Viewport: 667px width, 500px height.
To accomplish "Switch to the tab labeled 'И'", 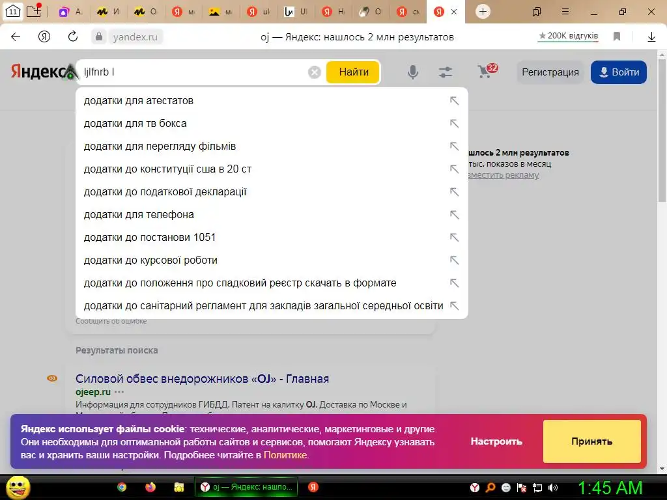I will 108,12.
